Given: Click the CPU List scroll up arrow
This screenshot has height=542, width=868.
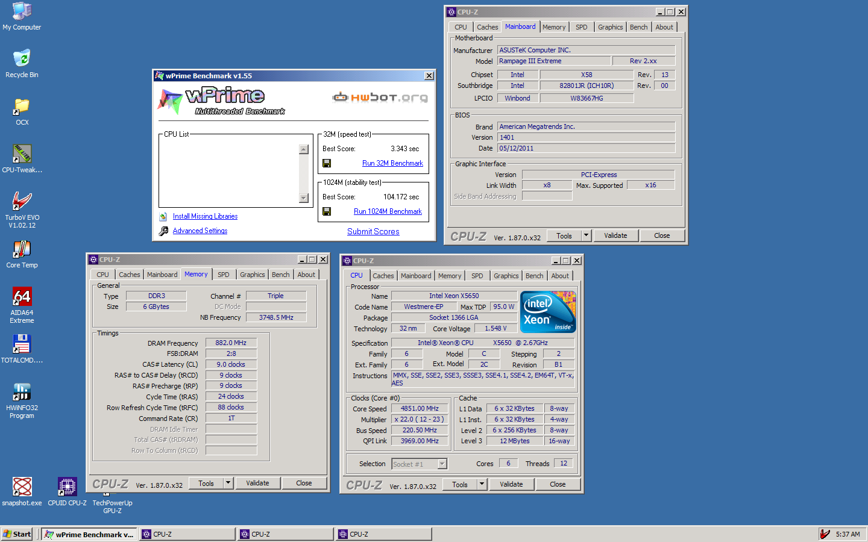Looking at the screenshot, I should [304, 149].
